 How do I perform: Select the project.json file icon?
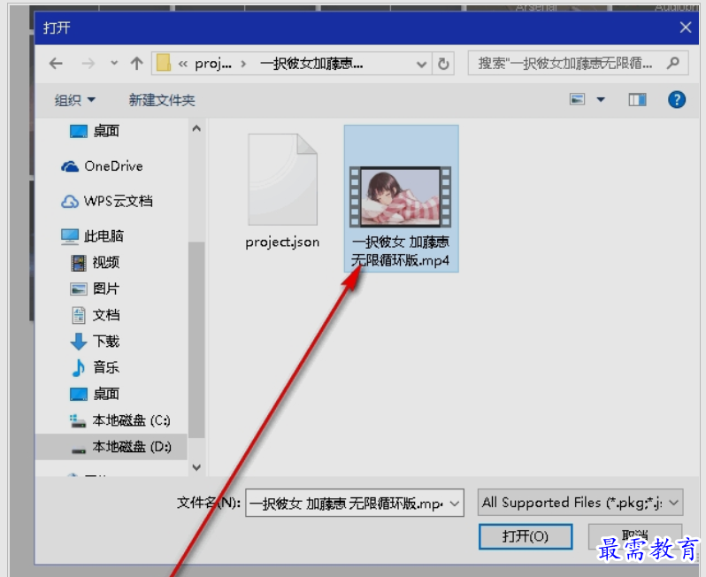283,180
